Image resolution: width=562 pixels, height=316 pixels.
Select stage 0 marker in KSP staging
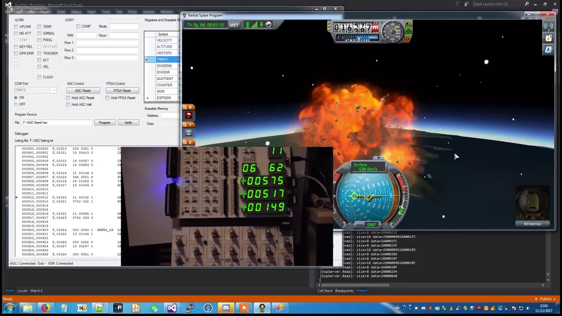[188, 107]
